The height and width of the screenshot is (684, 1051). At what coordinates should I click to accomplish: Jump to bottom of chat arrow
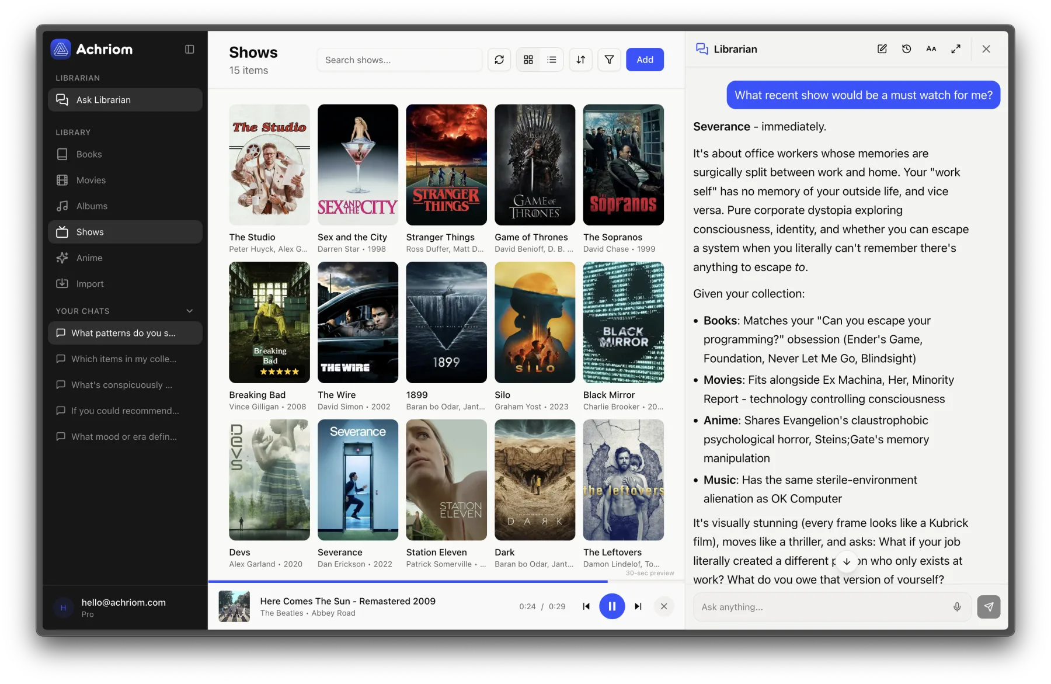847,561
